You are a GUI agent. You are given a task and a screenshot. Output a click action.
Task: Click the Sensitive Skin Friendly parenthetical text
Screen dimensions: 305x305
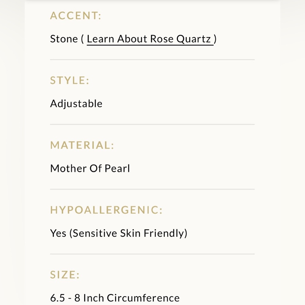128,233
